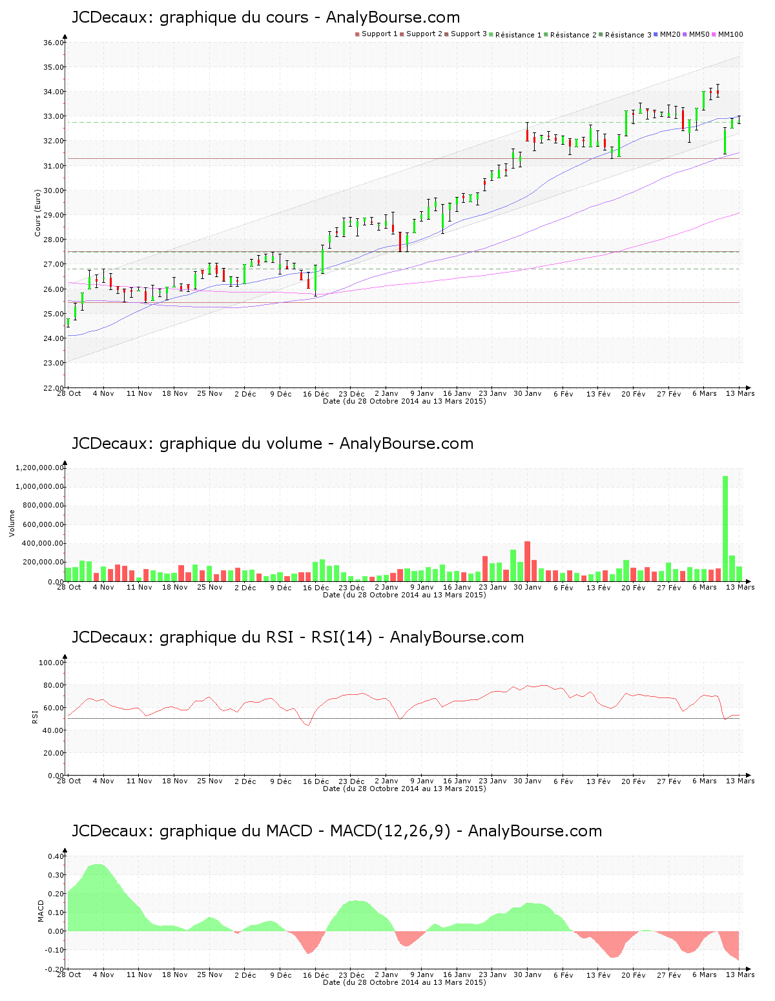Click the 33.00 value on price axis
This screenshot has width=775, height=1001.
(53, 117)
